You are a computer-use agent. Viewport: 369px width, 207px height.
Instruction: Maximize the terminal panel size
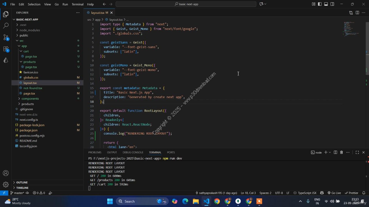click(x=357, y=152)
